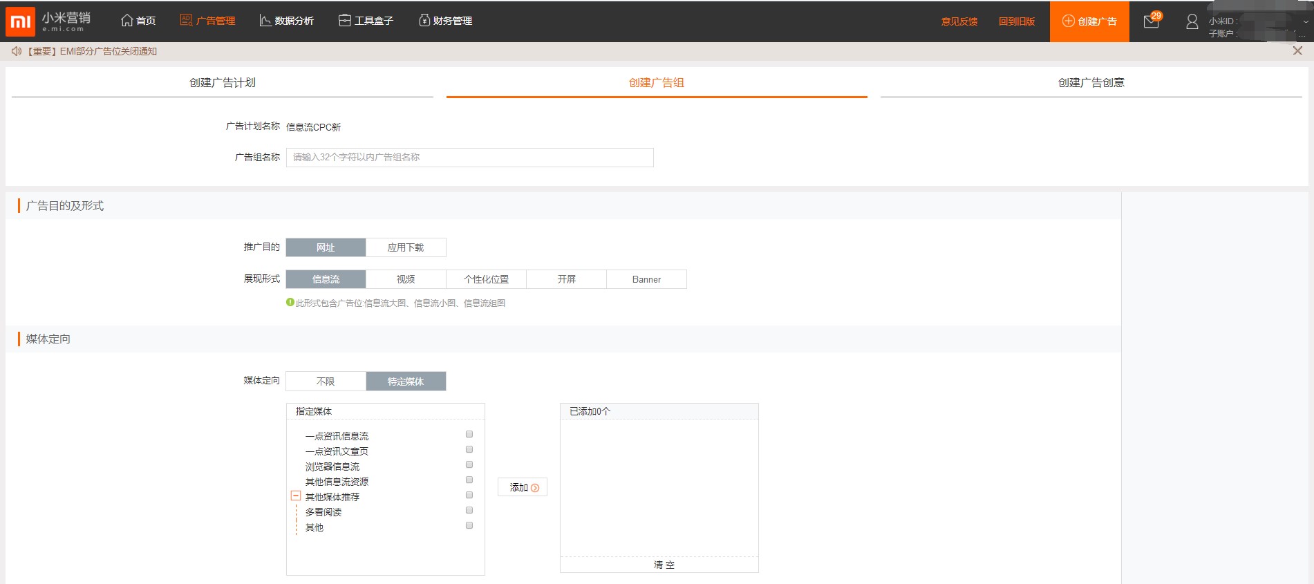Screen dimensions: 1314x584
Task: Open the 广告管理 menu
Action: (x=208, y=21)
